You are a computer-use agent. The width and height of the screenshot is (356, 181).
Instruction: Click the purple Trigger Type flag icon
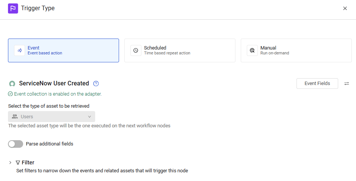(x=13, y=8)
